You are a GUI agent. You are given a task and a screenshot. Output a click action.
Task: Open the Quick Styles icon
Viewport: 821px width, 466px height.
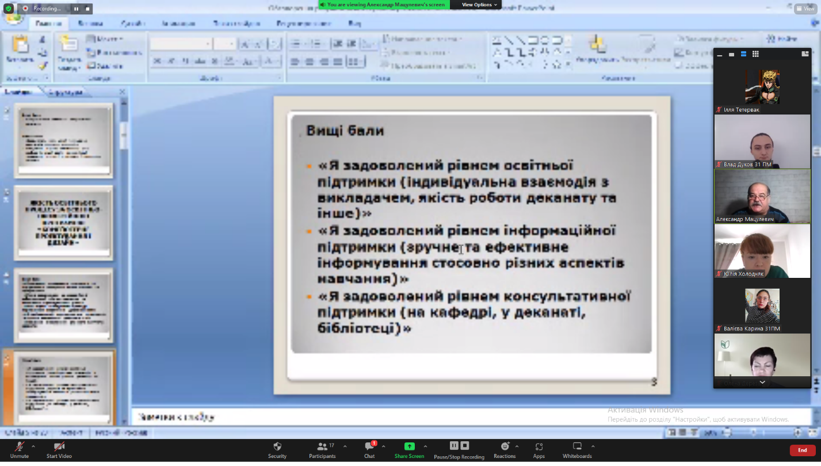(647, 44)
